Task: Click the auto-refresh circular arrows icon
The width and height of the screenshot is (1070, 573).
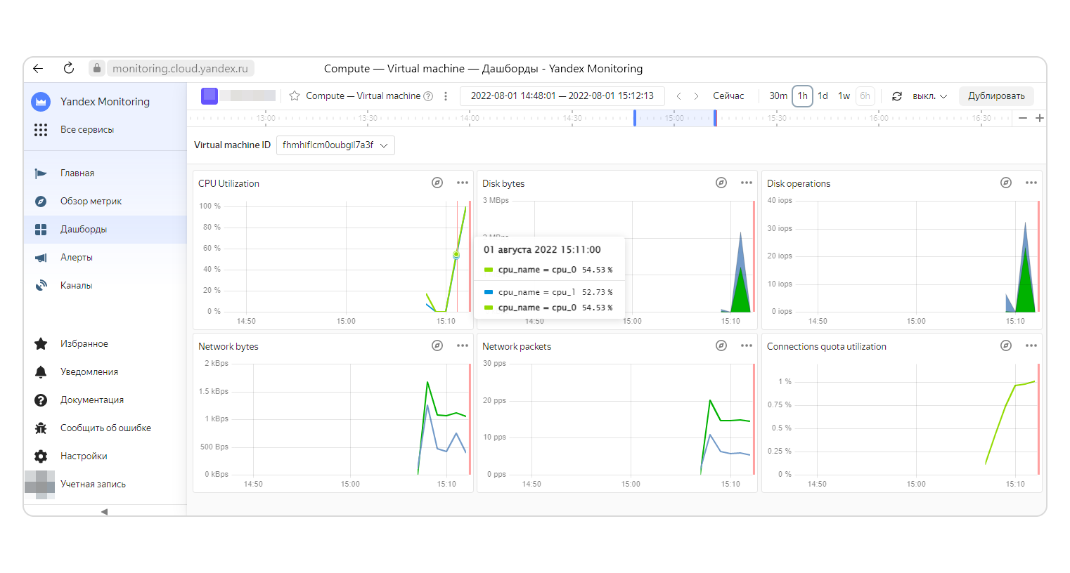Action: tap(897, 96)
